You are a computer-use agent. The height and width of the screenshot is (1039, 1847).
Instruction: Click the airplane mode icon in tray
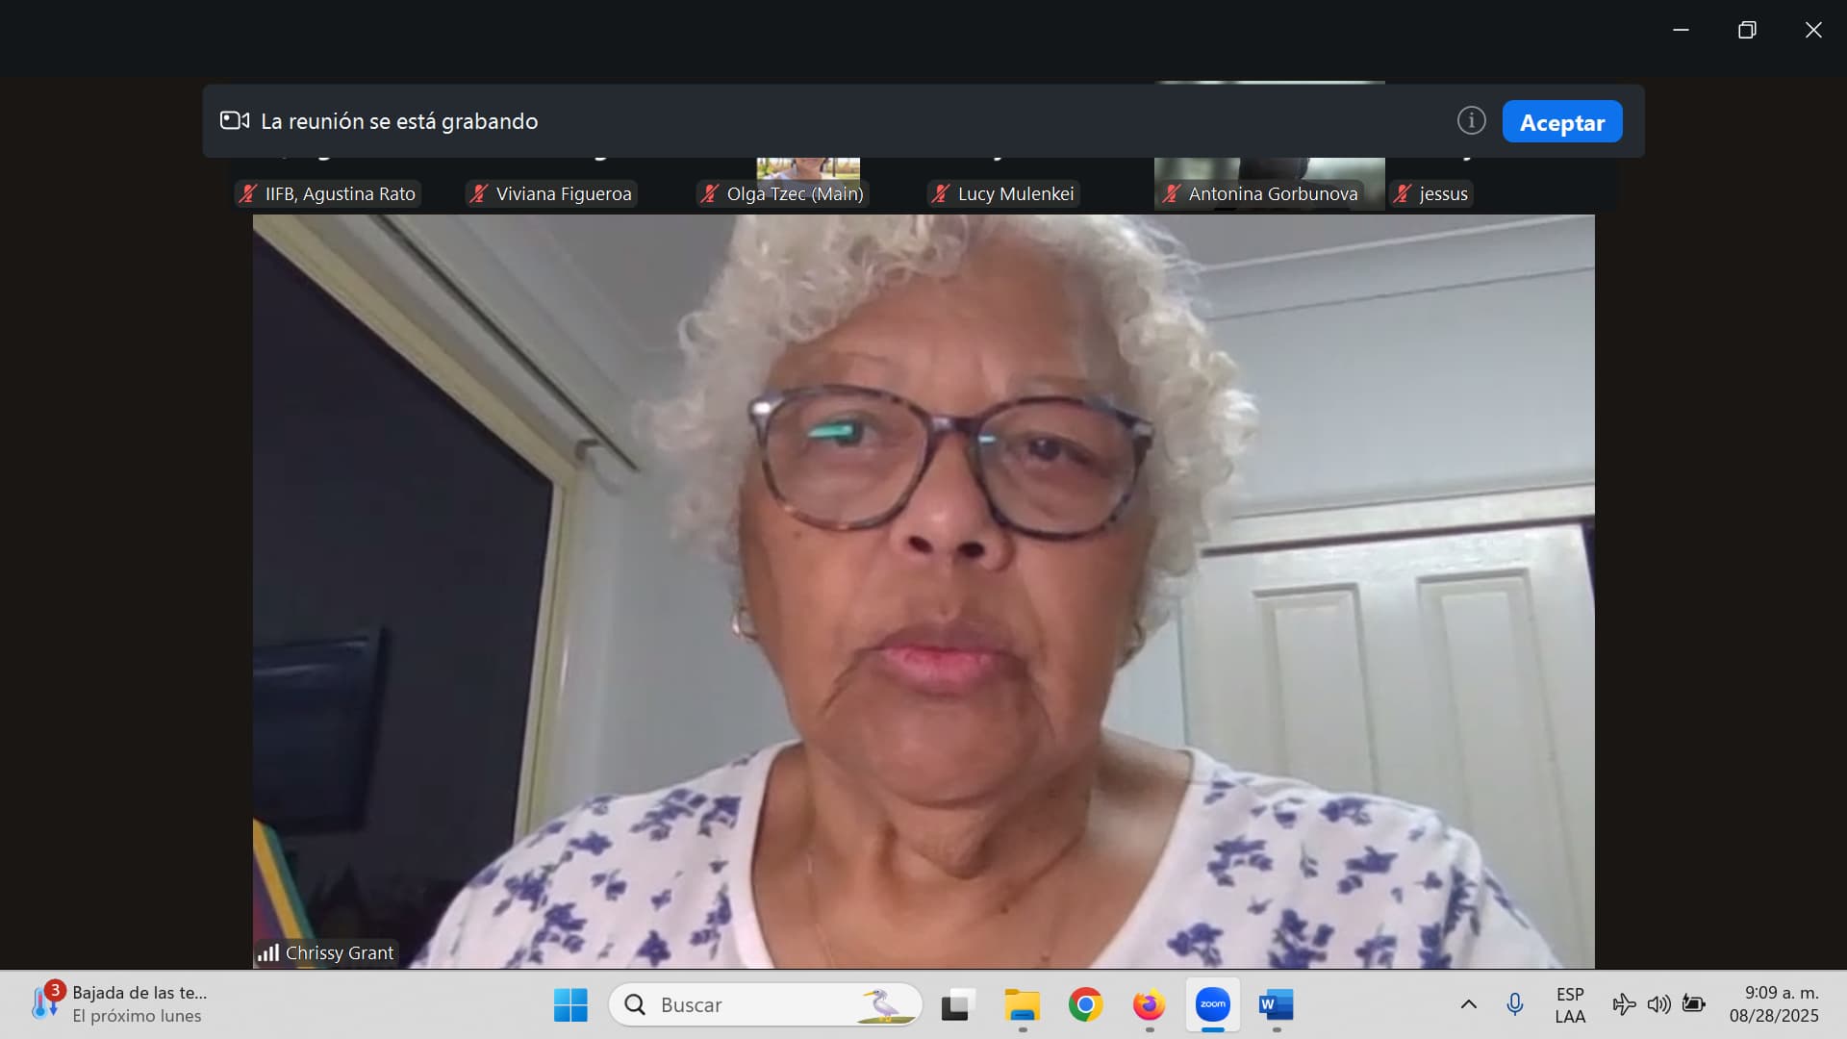coord(1624,1004)
